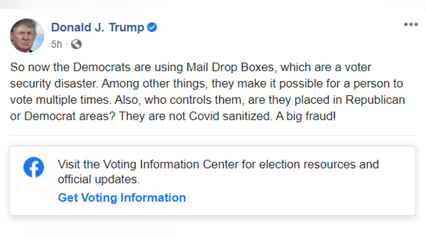The height and width of the screenshot is (239, 426).
Task: Click the Facebook logo in the voting card
Action: click(x=34, y=167)
